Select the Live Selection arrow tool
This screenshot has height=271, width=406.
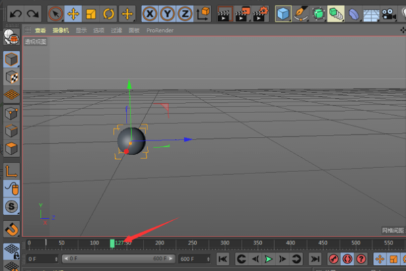pos(56,13)
